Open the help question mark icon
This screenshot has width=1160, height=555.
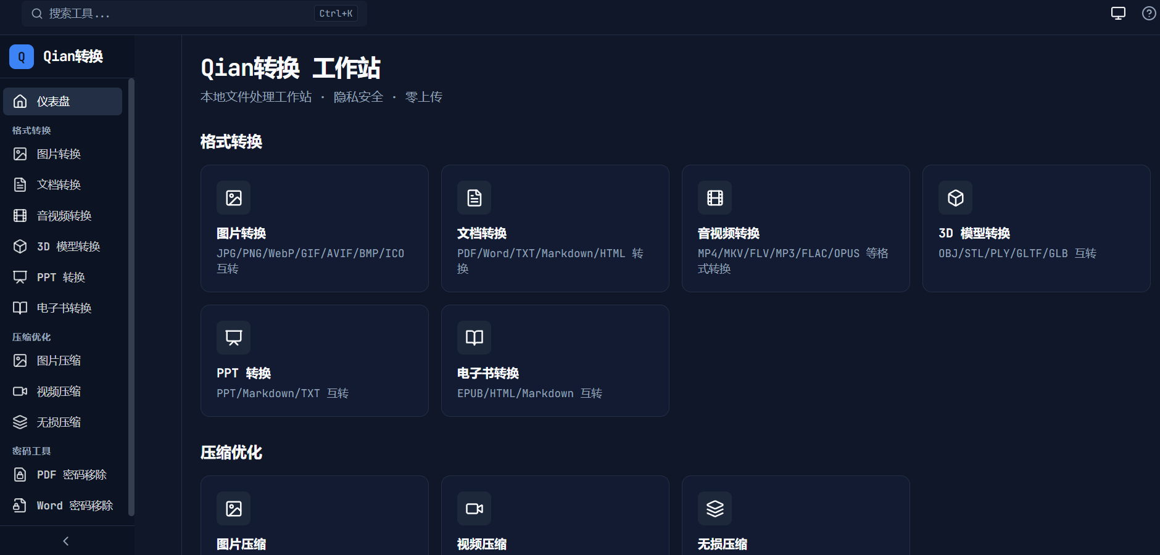(x=1149, y=13)
